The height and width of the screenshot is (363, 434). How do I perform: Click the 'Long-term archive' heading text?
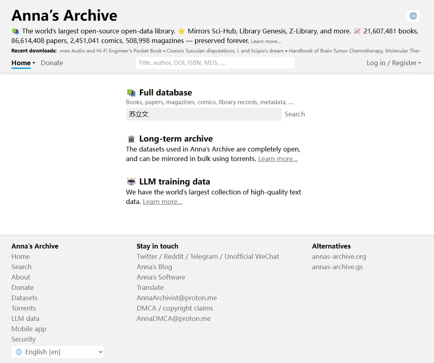click(176, 139)
